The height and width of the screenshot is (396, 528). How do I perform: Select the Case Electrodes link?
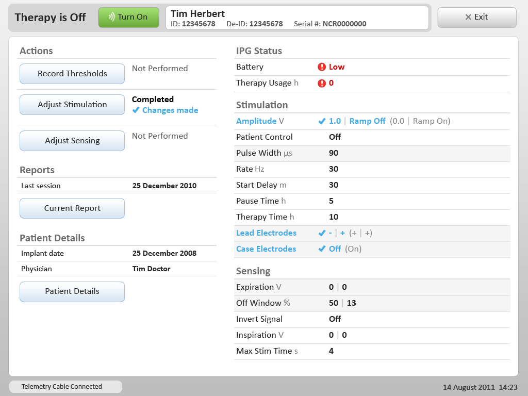[266, 249]
